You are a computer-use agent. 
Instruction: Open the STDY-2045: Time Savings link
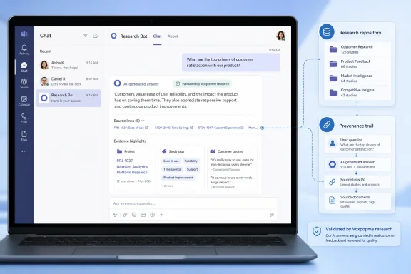[174, 128]
